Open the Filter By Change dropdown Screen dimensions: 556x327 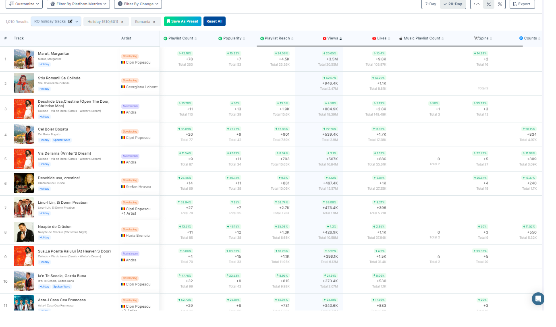(x=138, y=4)
